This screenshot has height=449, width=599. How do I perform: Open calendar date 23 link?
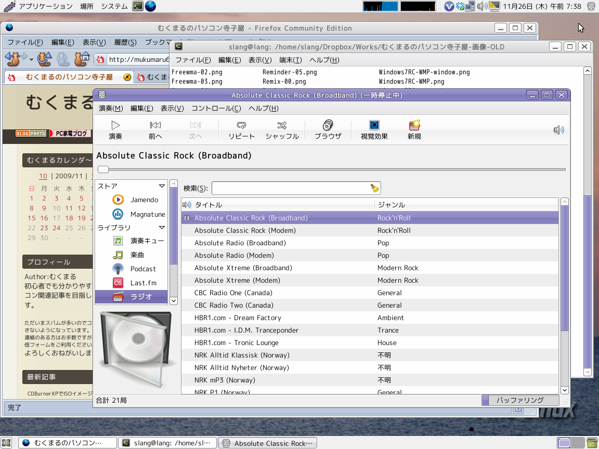click(44, 228)
